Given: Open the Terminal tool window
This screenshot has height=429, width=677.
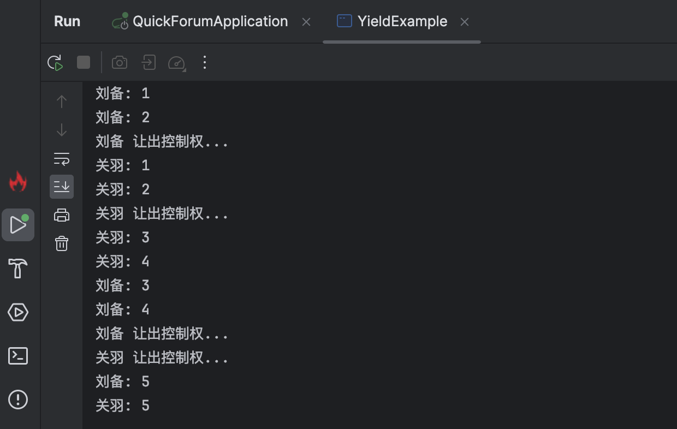Looking at the screenshot, I should [18, 356].
